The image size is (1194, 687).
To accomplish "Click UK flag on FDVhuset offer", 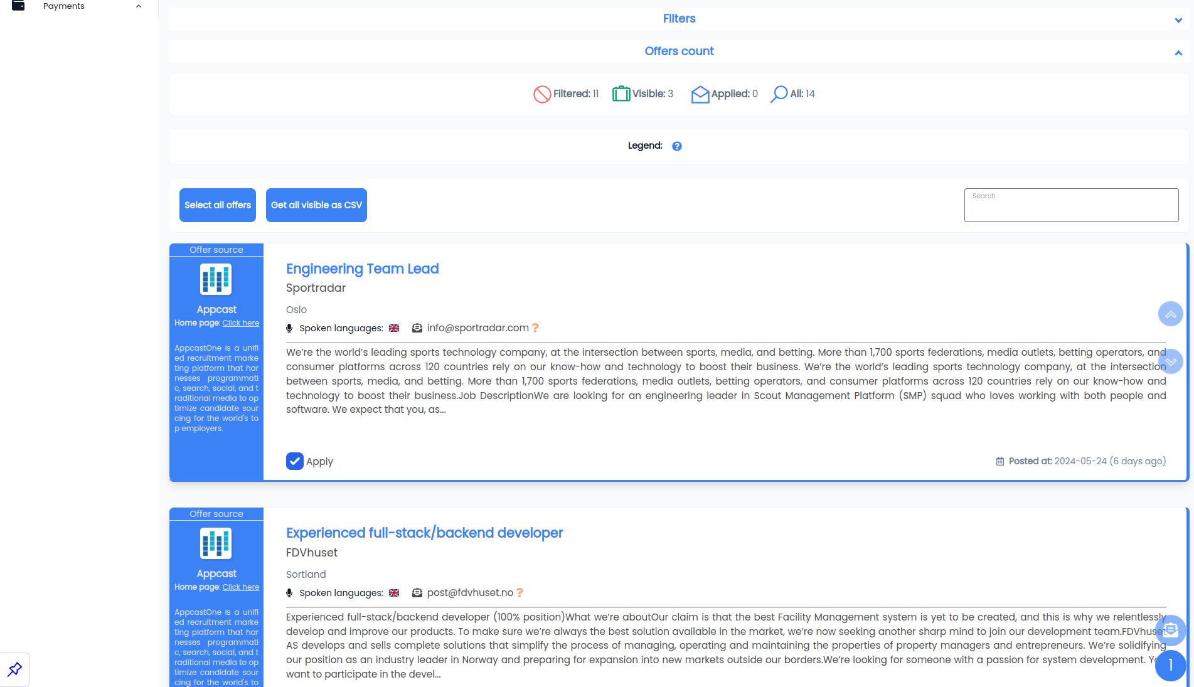I will (x=394, y=593).
